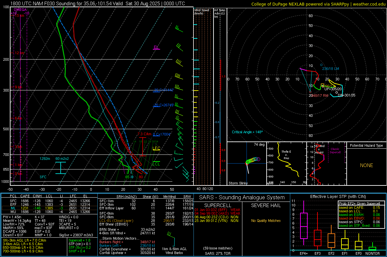Click the Corfidi Downshear row

[127, 249]
